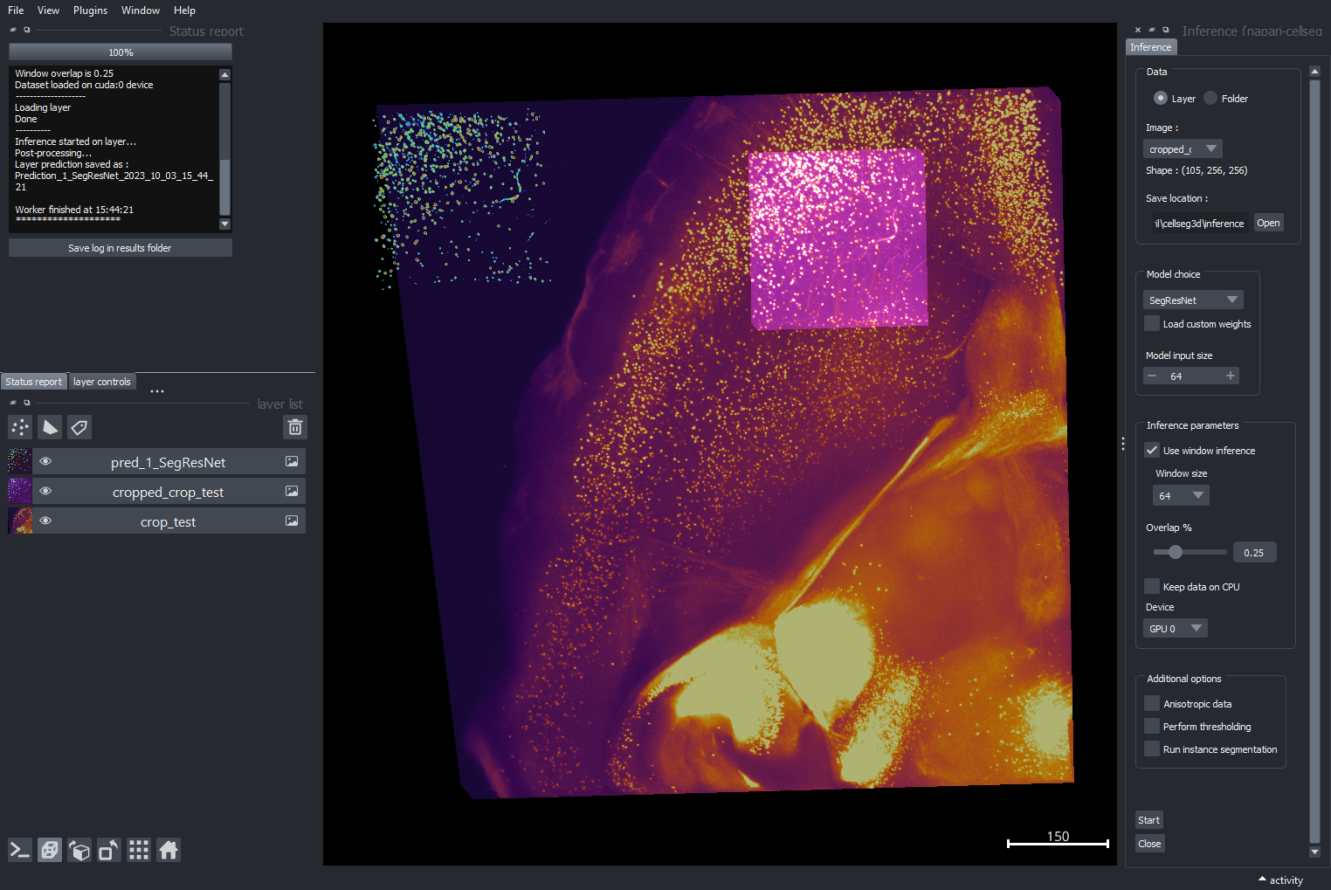Image resolution: width=1331 pixels, height=890 pixels.
Task: Open the Window size dropdown
Action: tap(1181, 495)
